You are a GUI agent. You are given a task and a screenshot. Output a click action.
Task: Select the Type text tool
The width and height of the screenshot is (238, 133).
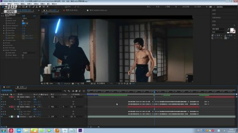tap(30, 7)
